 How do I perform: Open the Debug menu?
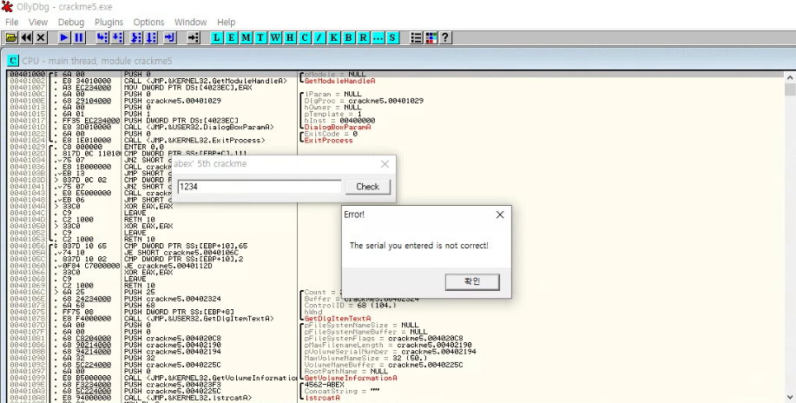point(71,23)
